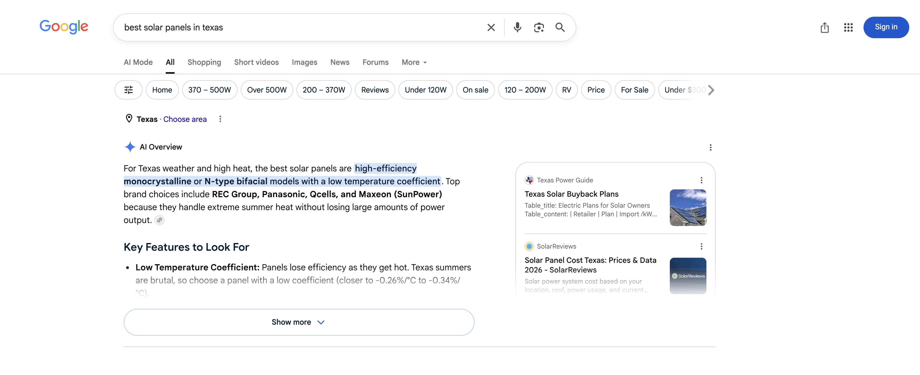Open the Shopping tab

point(204,62)
